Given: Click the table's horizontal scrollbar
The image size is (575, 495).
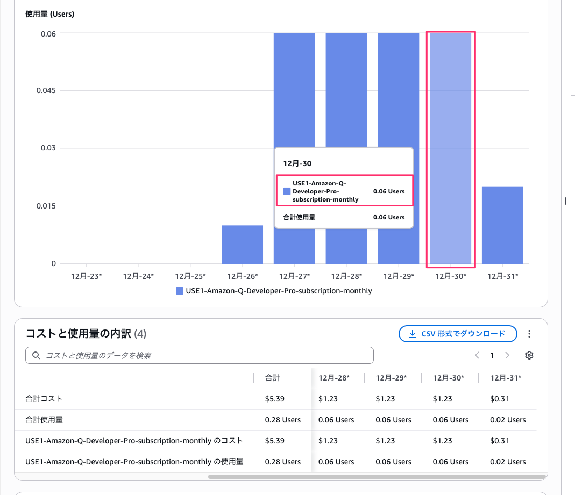Looking at the screenshot, I should [377, 476].
